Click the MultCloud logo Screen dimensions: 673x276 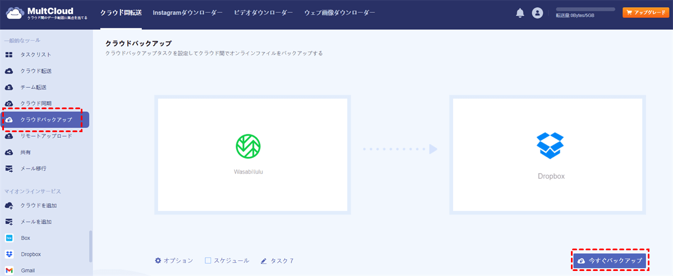47,13
